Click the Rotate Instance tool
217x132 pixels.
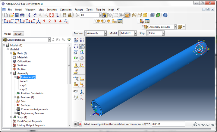pos(76,52)
